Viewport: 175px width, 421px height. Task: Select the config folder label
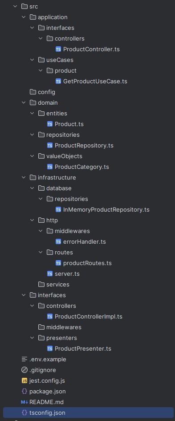(46, 92)
